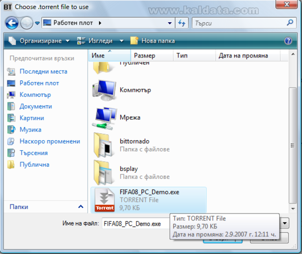Click the Последни места sidebar icon
This screenshot has height=254, width=302.
pyautogui.click(x=11, y=72)
